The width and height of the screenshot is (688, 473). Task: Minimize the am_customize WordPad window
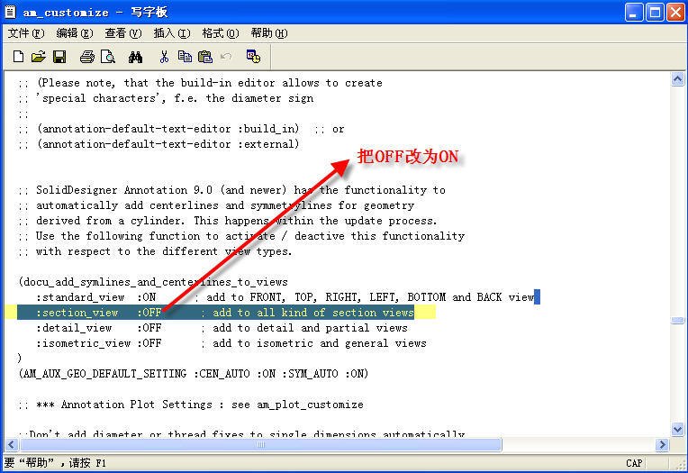point(634,12)
